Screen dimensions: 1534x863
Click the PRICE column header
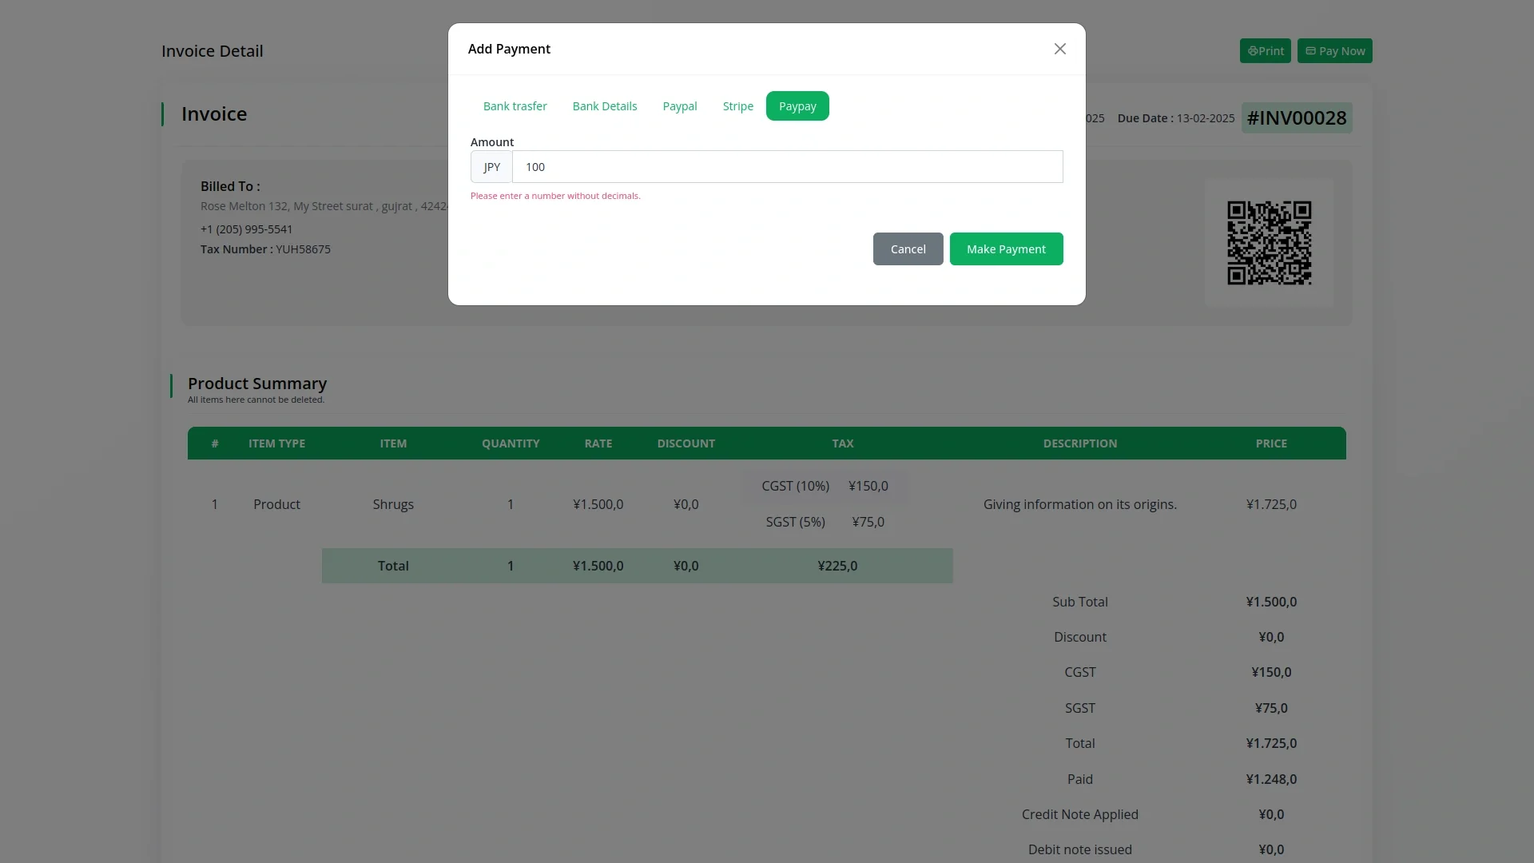coord(1270,443)
